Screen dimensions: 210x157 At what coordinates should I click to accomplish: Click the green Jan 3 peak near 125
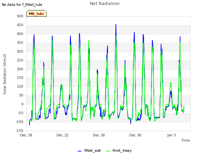pyautogui.click(x=171, y=82)
